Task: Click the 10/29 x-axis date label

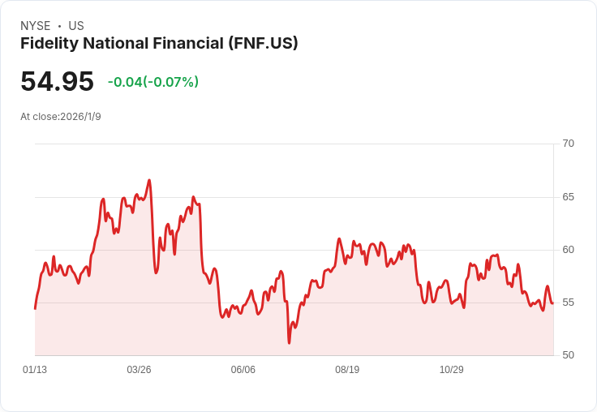Action: [451, 370]
